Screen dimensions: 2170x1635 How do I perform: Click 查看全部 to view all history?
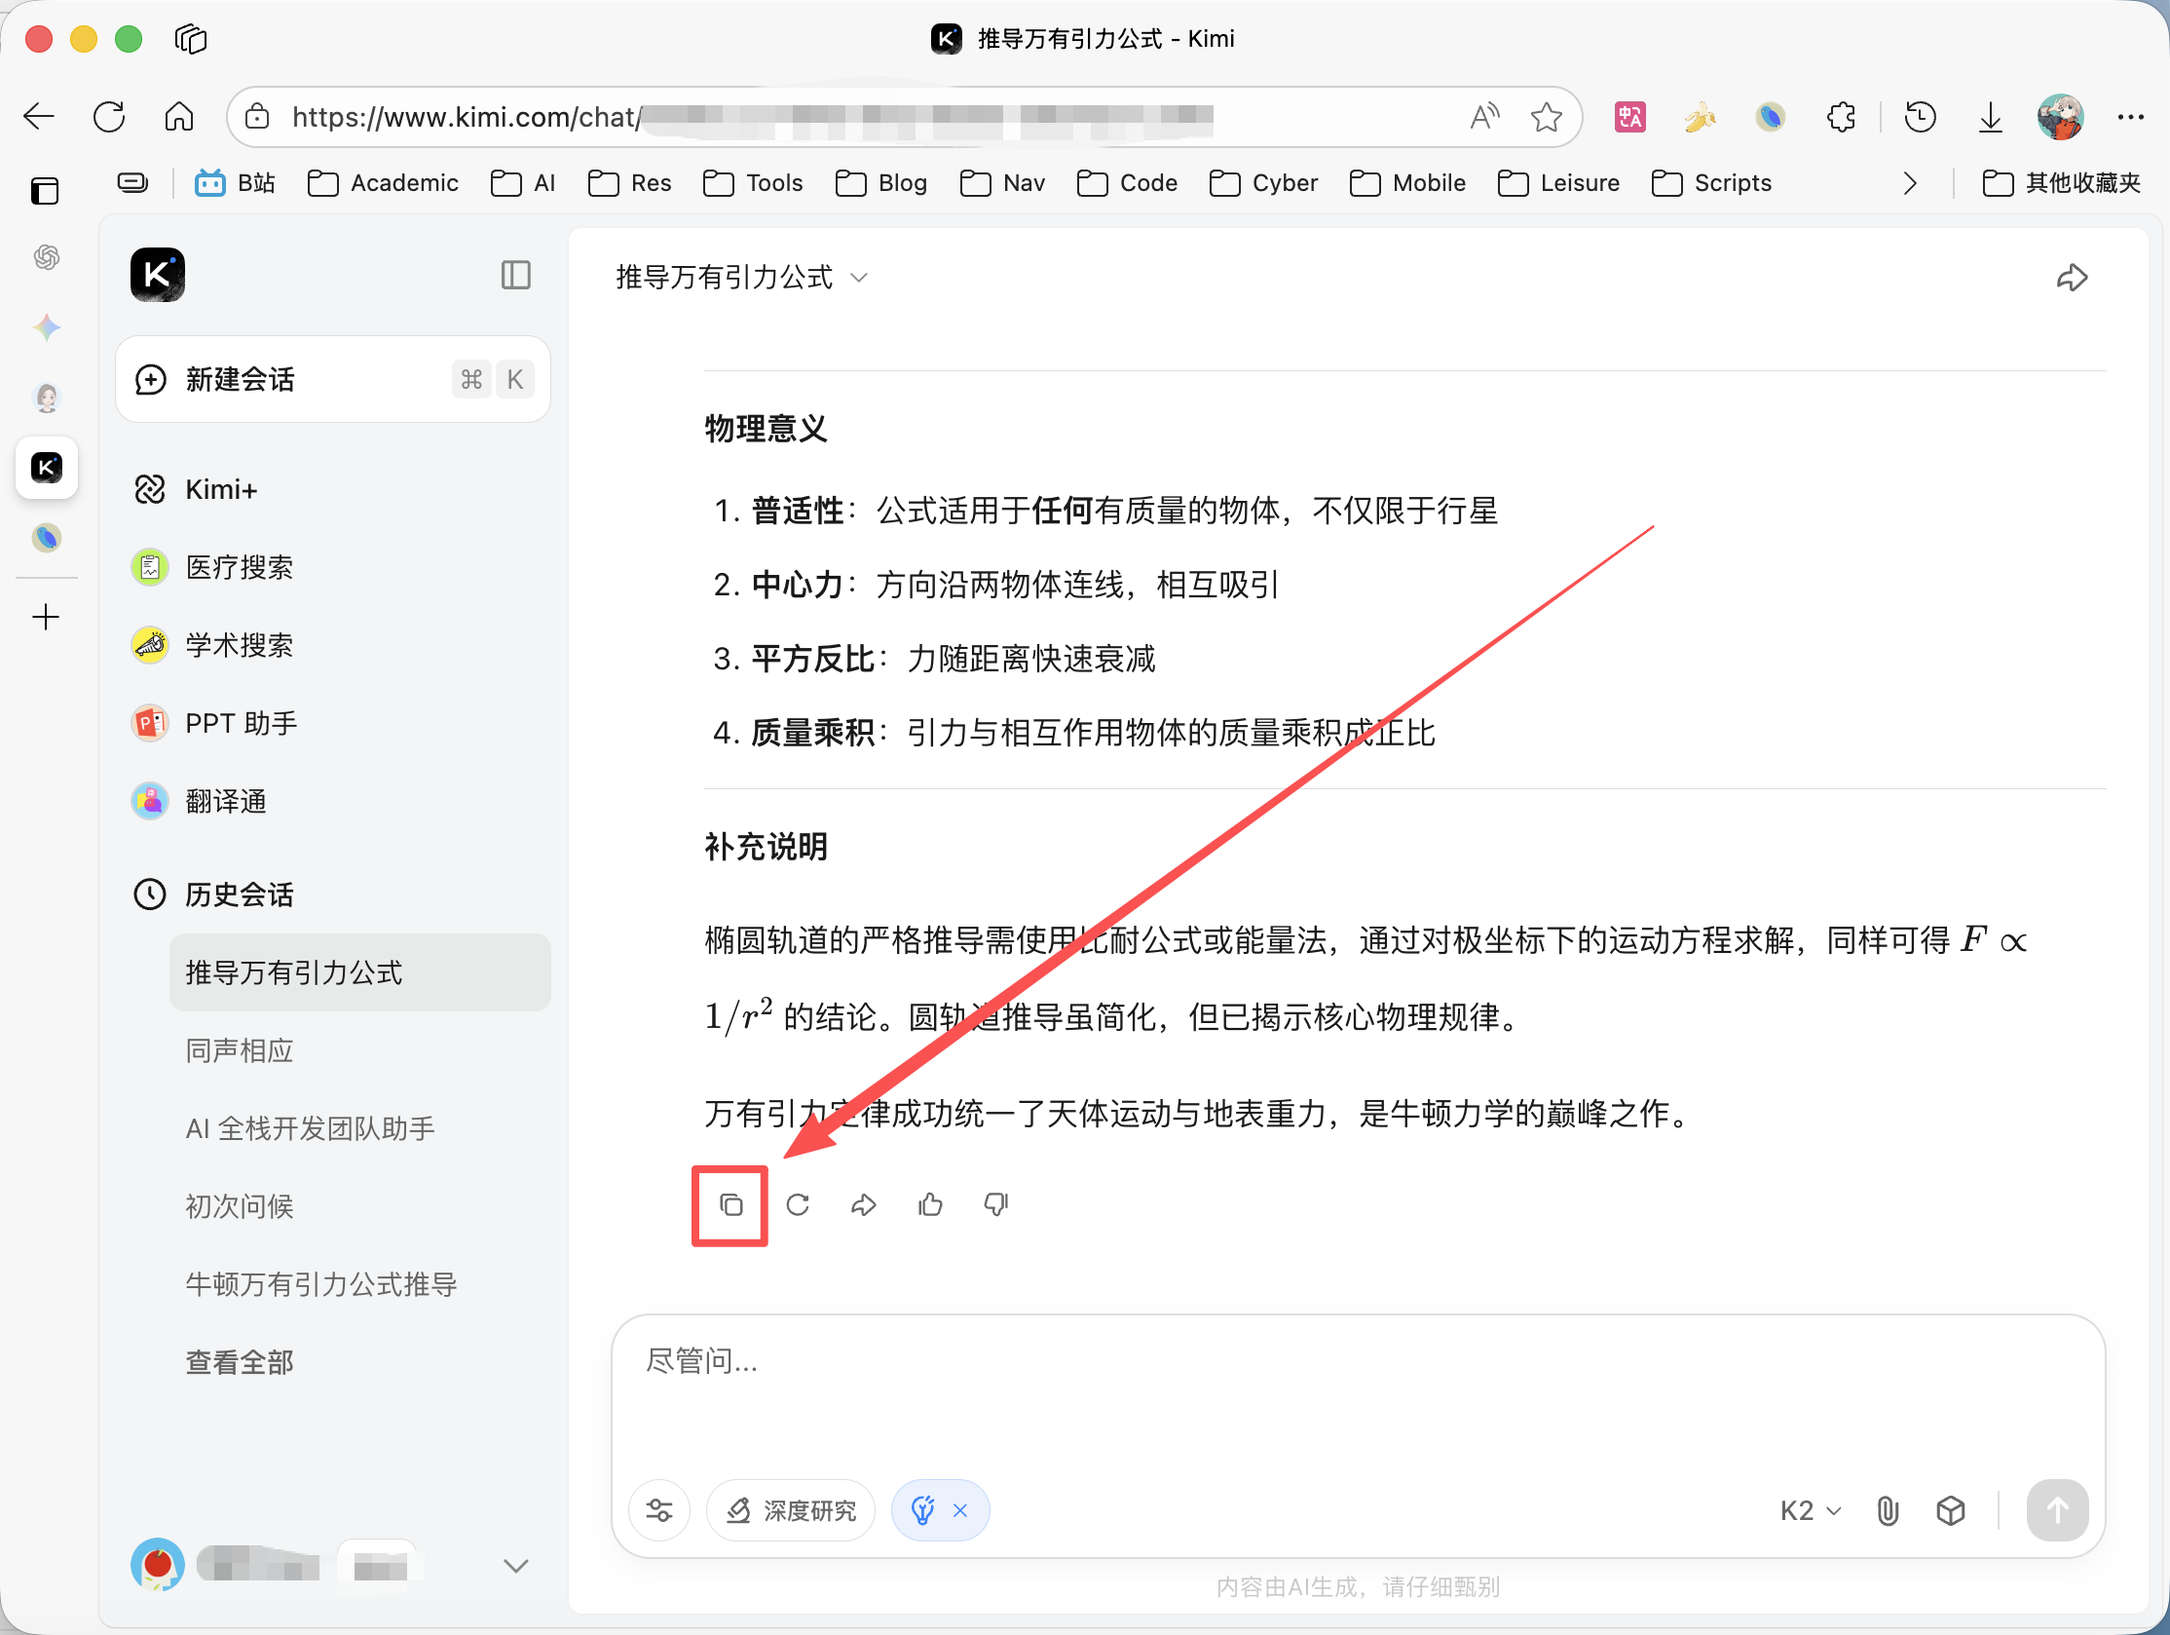(x=240, y=1362)
